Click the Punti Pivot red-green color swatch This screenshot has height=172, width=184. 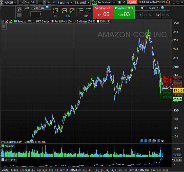(x=52, y=21)
